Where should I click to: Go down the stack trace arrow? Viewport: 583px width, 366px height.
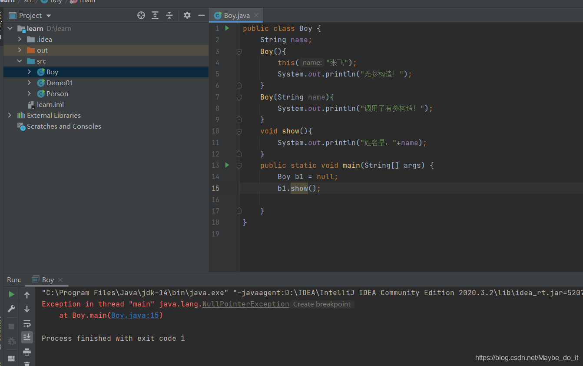point(27,309)
